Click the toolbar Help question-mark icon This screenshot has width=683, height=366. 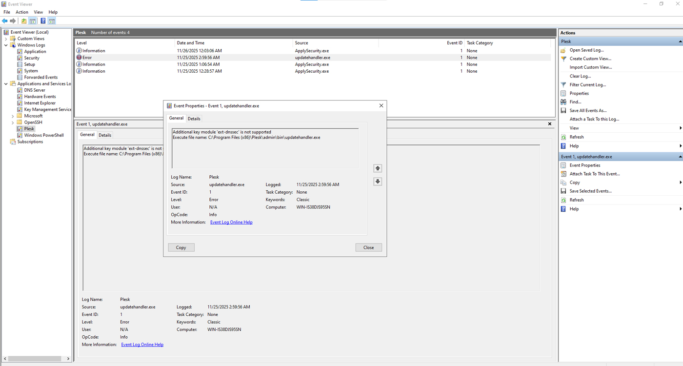point(43,21)
